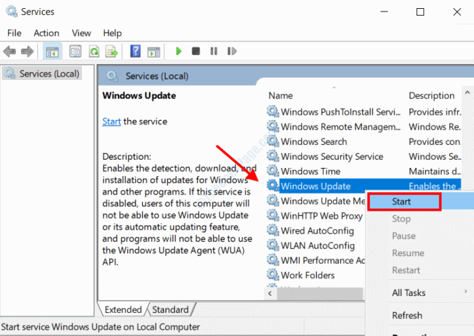The width and height of the screenshot is (474, 336).
Task: Switch to the Standard tab
Action: click(170, 310)
